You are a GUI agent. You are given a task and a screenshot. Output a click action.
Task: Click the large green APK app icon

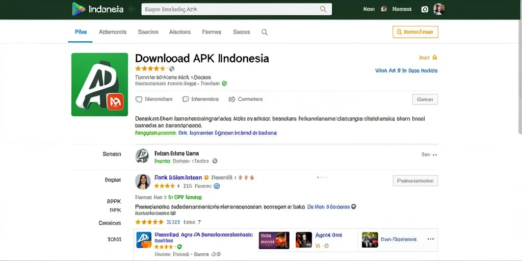[x=99, y=85]
